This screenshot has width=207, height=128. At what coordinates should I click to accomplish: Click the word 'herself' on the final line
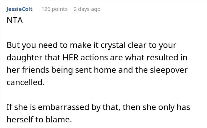(x=20, y=119)
